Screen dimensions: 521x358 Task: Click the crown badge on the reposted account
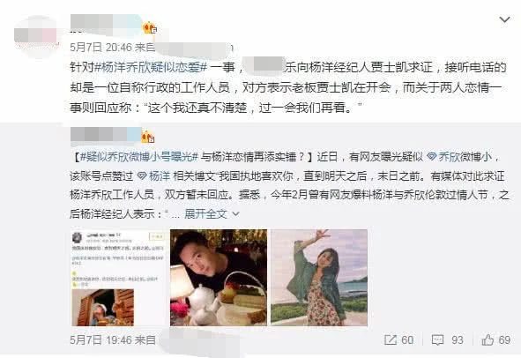tap(148, 137)
